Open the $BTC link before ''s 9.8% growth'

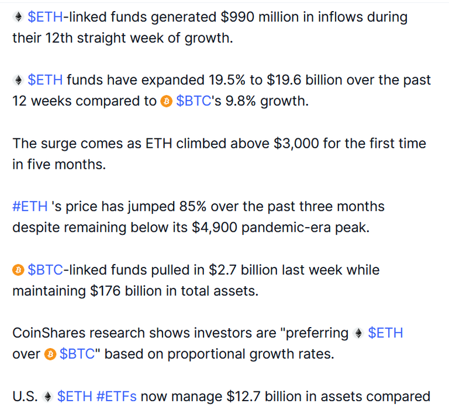coord(194,101)
